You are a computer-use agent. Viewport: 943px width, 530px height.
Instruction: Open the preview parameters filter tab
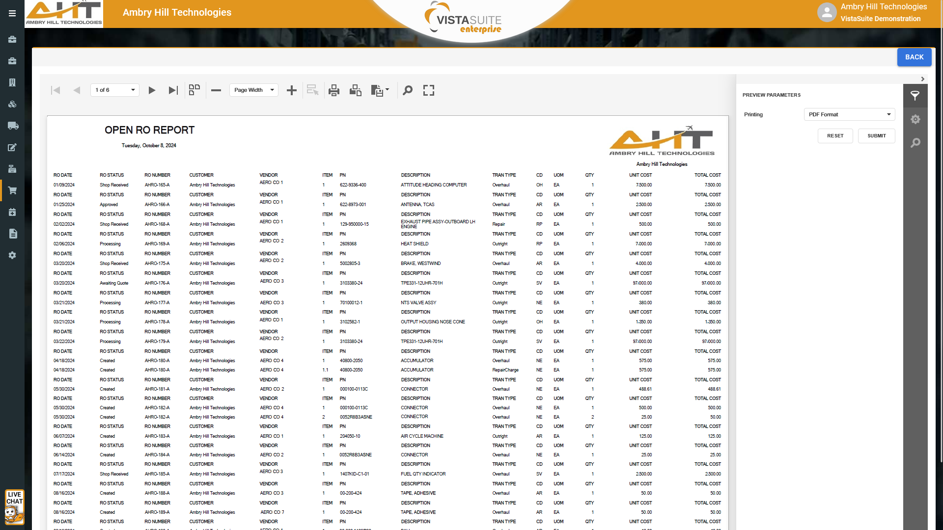point(915,96)
